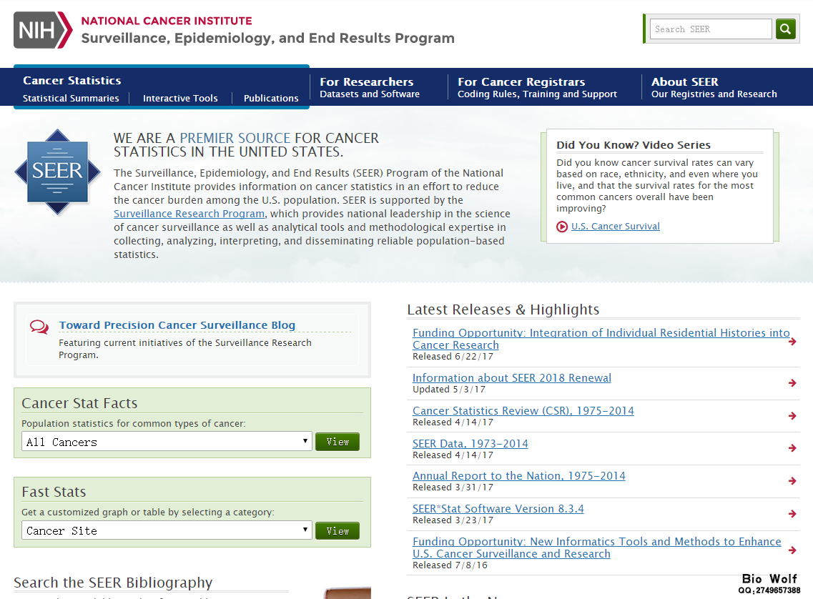Open Funding Opportunity Residential Histories link
This screenshot has height=599, width=813.
click(x=601, y=339)
